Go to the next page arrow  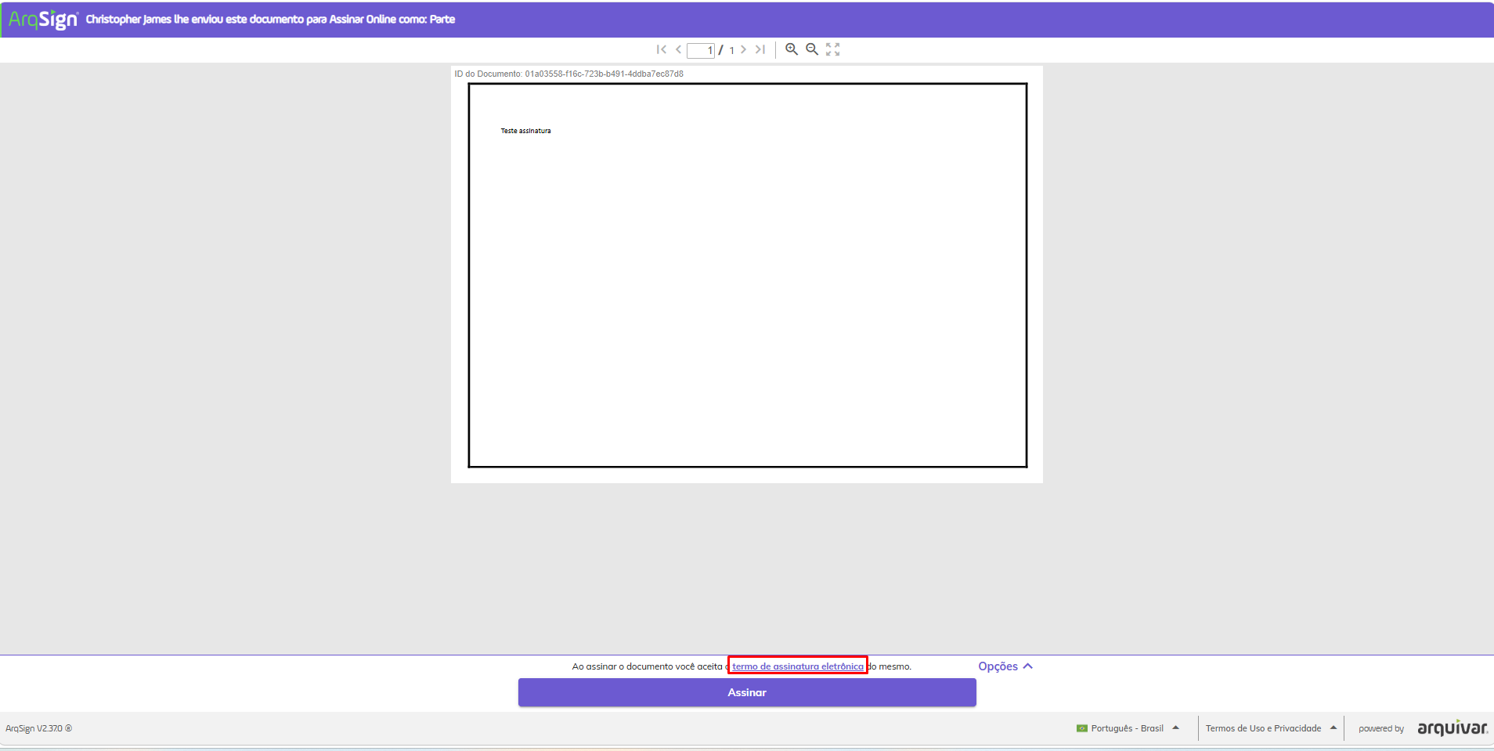743,49
